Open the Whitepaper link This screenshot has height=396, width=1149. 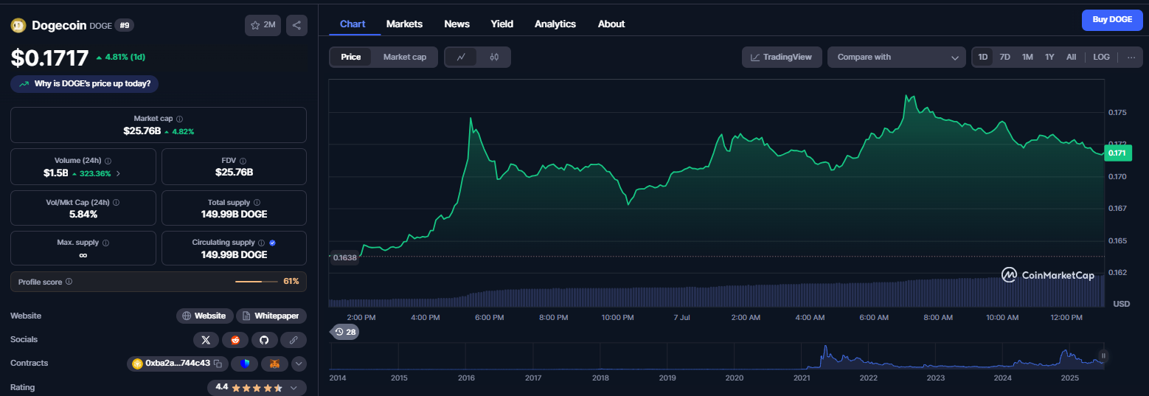(x=271, y=316)
